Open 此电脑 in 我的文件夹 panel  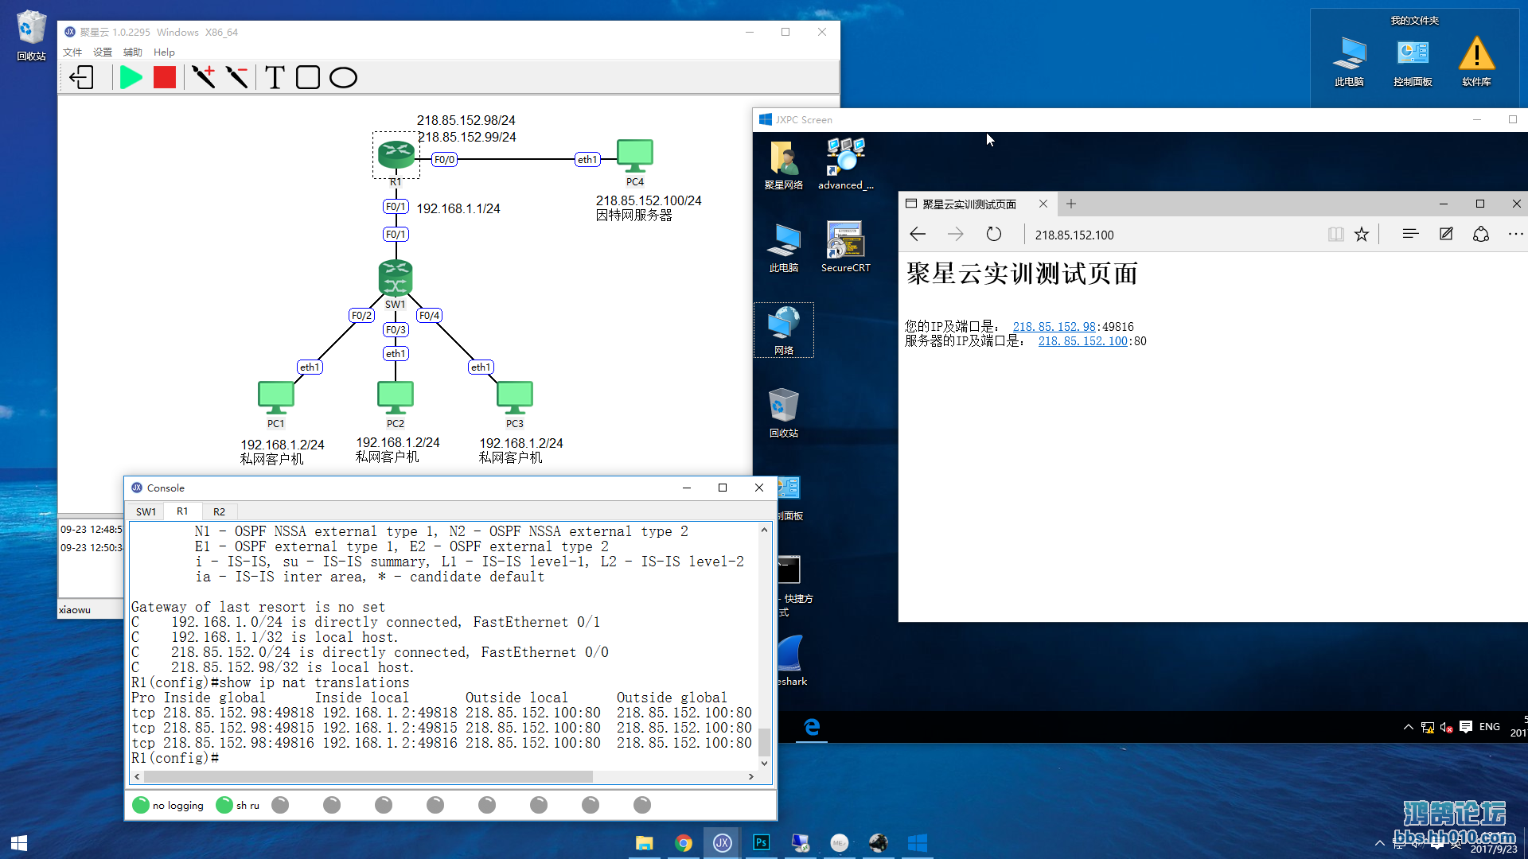click(1349, 62)
